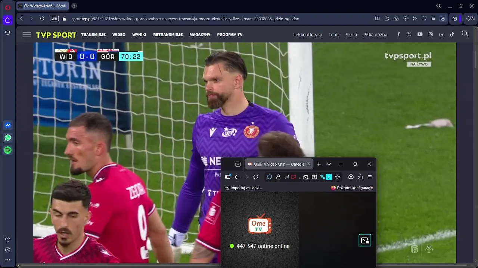Close the OmeTV Video Chat tab
This screenshot has width=478, height=268.
[308, 164]
